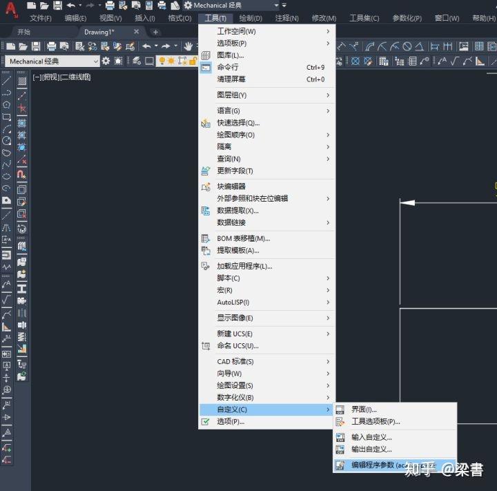This screenshot has width=497, height=491.
Task: Click 编辑程序参数 submenu entry
Action: click(395, 465)
